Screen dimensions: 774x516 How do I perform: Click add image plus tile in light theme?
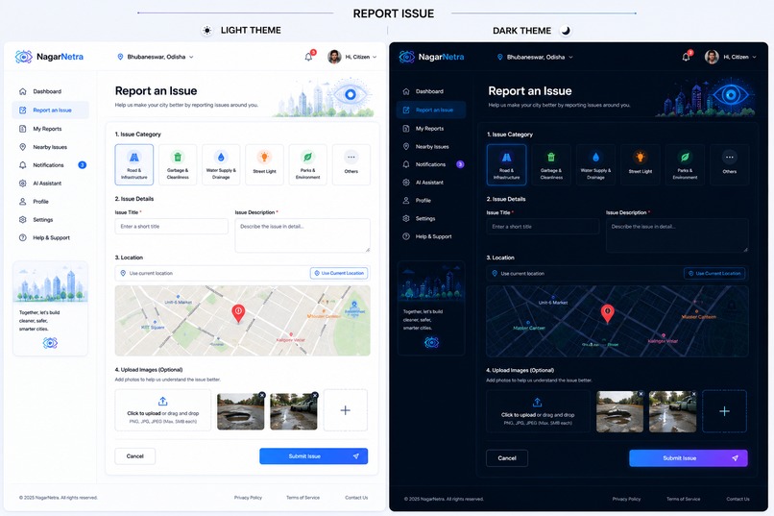pos(345,410)
